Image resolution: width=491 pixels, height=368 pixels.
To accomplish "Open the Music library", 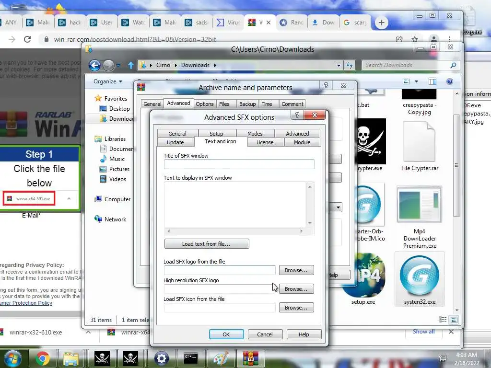I will tap(112, 159).
